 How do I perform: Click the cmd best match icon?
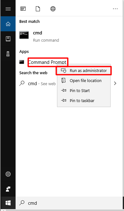pos(24,35)
